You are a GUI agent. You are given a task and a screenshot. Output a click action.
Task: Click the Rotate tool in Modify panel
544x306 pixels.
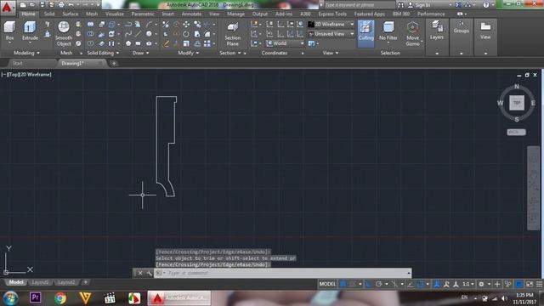pyautogui.click(x=186, y=34)
